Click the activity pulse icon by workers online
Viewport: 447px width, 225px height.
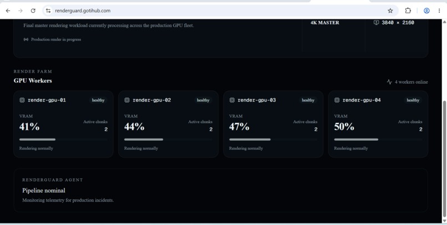point(389,82)
